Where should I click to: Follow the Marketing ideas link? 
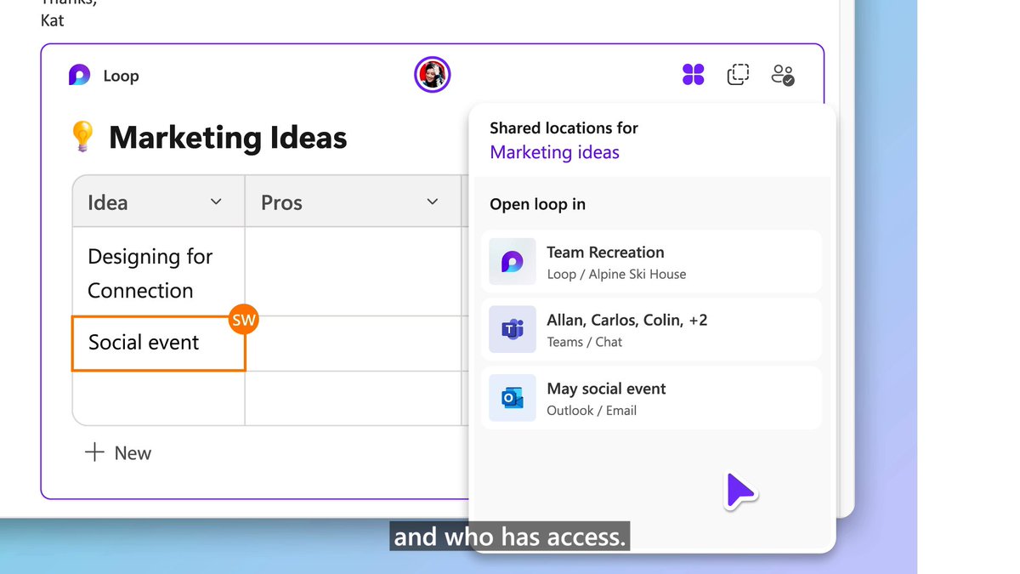(x=554, y=152)
